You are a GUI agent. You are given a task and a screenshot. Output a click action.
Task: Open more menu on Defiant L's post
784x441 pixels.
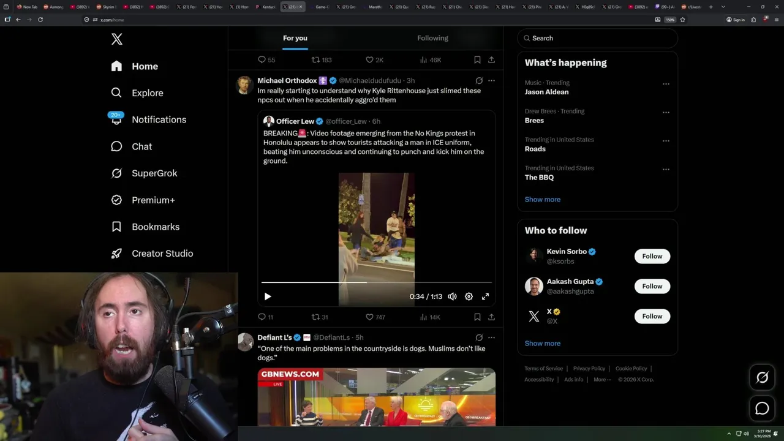[491, 337]
